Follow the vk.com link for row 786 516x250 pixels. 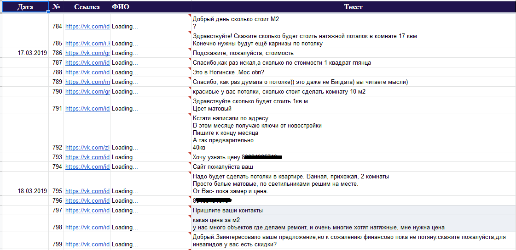click(x=87, y=53)
